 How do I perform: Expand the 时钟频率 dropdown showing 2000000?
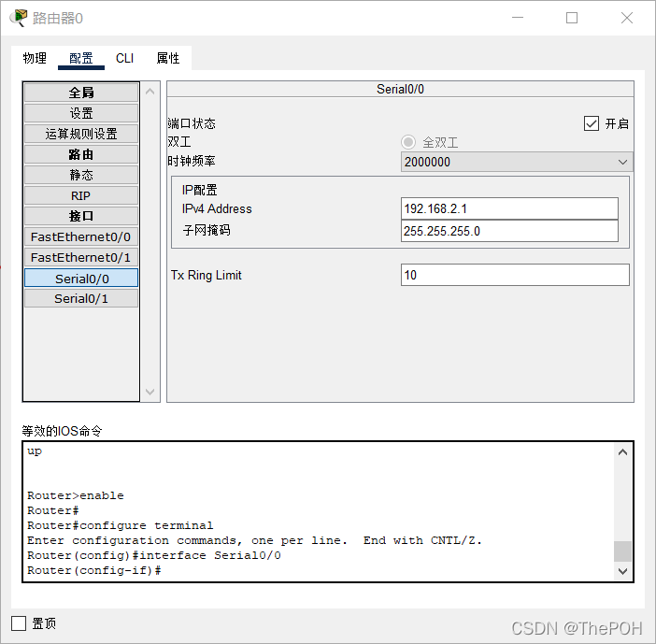(x=517, y=162)
